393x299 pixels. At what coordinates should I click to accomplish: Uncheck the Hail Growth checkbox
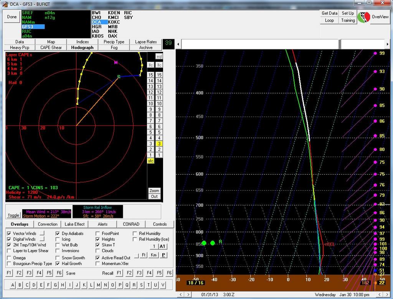(58, 263)
